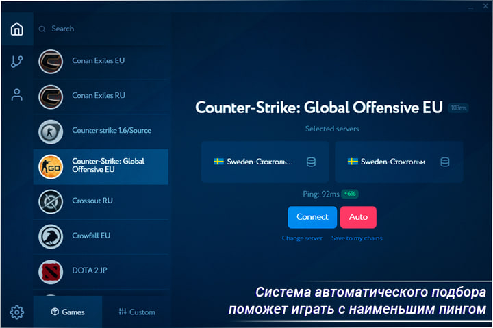
Task: Select DOTA 2 JP in the game list
Action: 101,271
